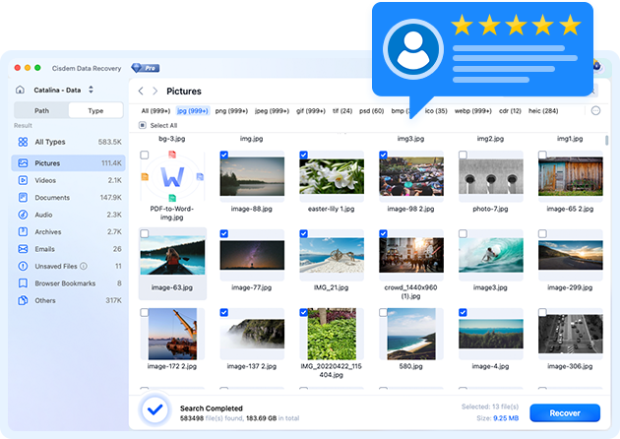Filter by psd (60) files
This screenshot has width=620, height=439.
(x=371, y=111)
